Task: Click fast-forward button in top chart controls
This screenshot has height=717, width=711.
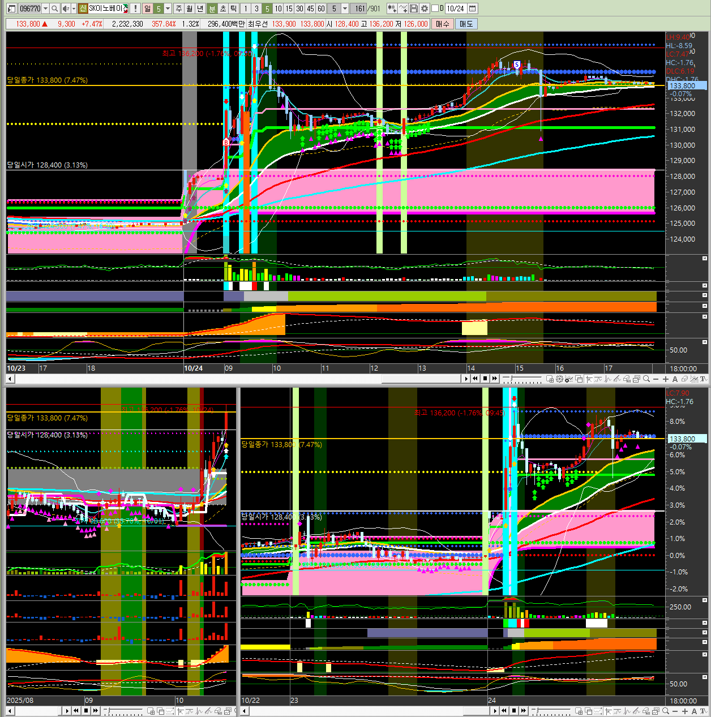Action: click(495, 379)
